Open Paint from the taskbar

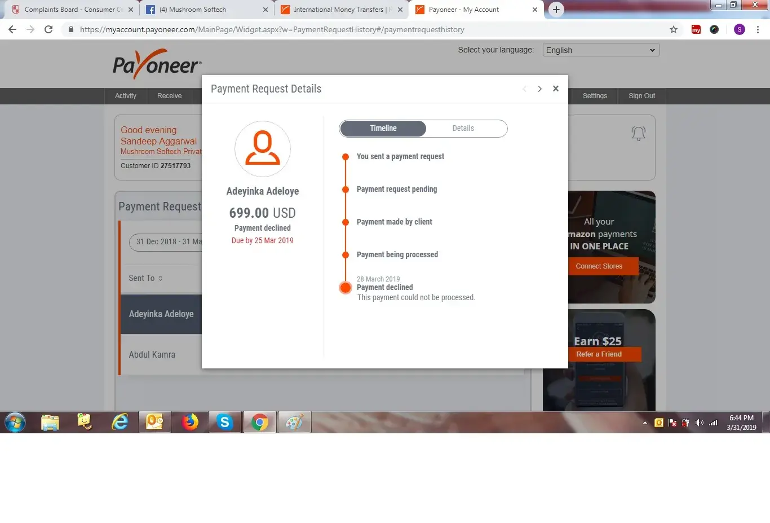294,422
